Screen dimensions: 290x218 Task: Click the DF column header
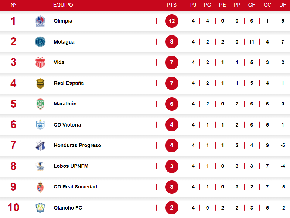pyautogui.click(x=283, y=5)
